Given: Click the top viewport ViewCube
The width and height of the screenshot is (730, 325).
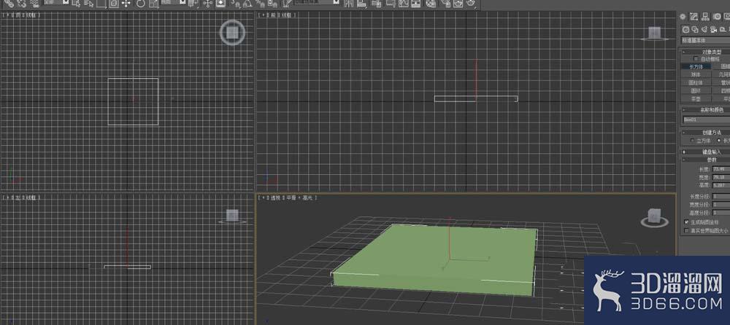Looking at the screenshot, I should pyautogui.click(x=232, y=33).
